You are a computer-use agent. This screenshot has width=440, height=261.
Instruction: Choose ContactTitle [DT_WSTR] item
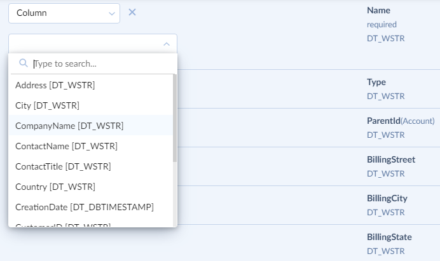click(x=63, y=166)
